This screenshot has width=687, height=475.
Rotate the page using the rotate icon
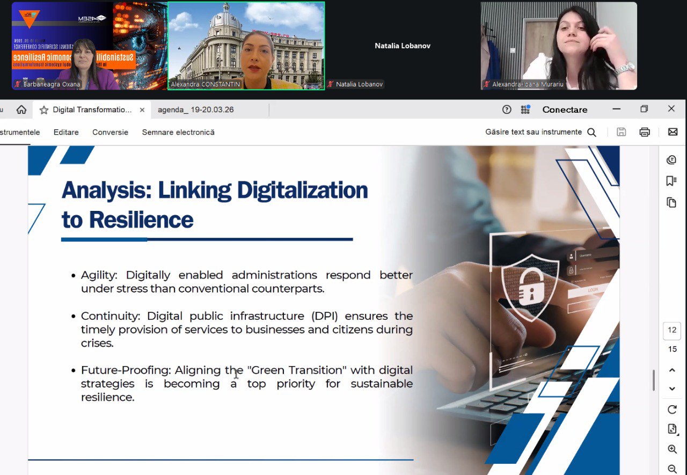click(672, 410)
